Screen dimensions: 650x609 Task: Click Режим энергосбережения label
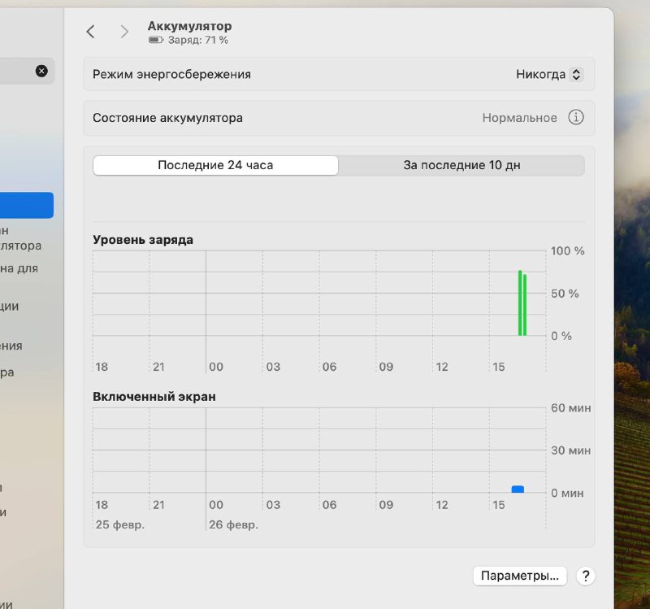point(171,74)
